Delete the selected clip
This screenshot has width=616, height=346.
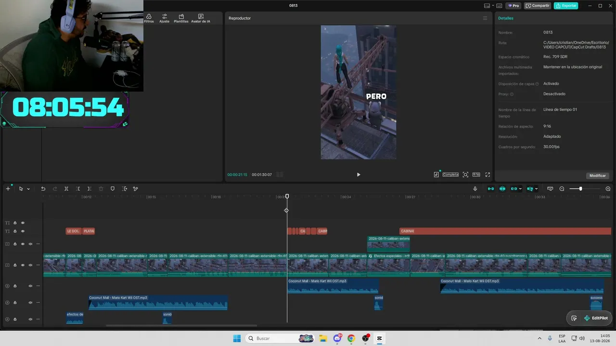click(x=101, y=189)
